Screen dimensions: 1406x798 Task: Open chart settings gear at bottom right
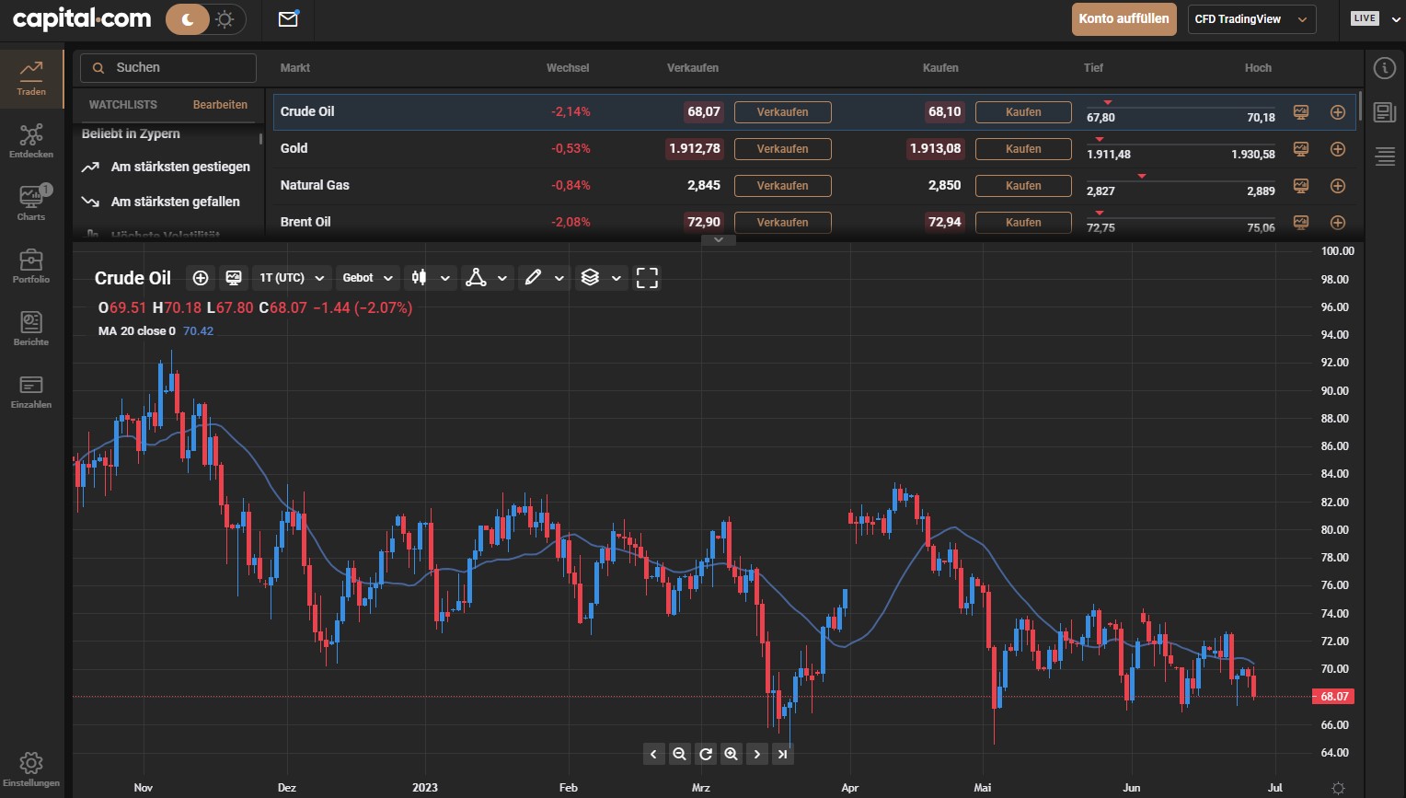pyautogui.click(x=1339, y=788)
